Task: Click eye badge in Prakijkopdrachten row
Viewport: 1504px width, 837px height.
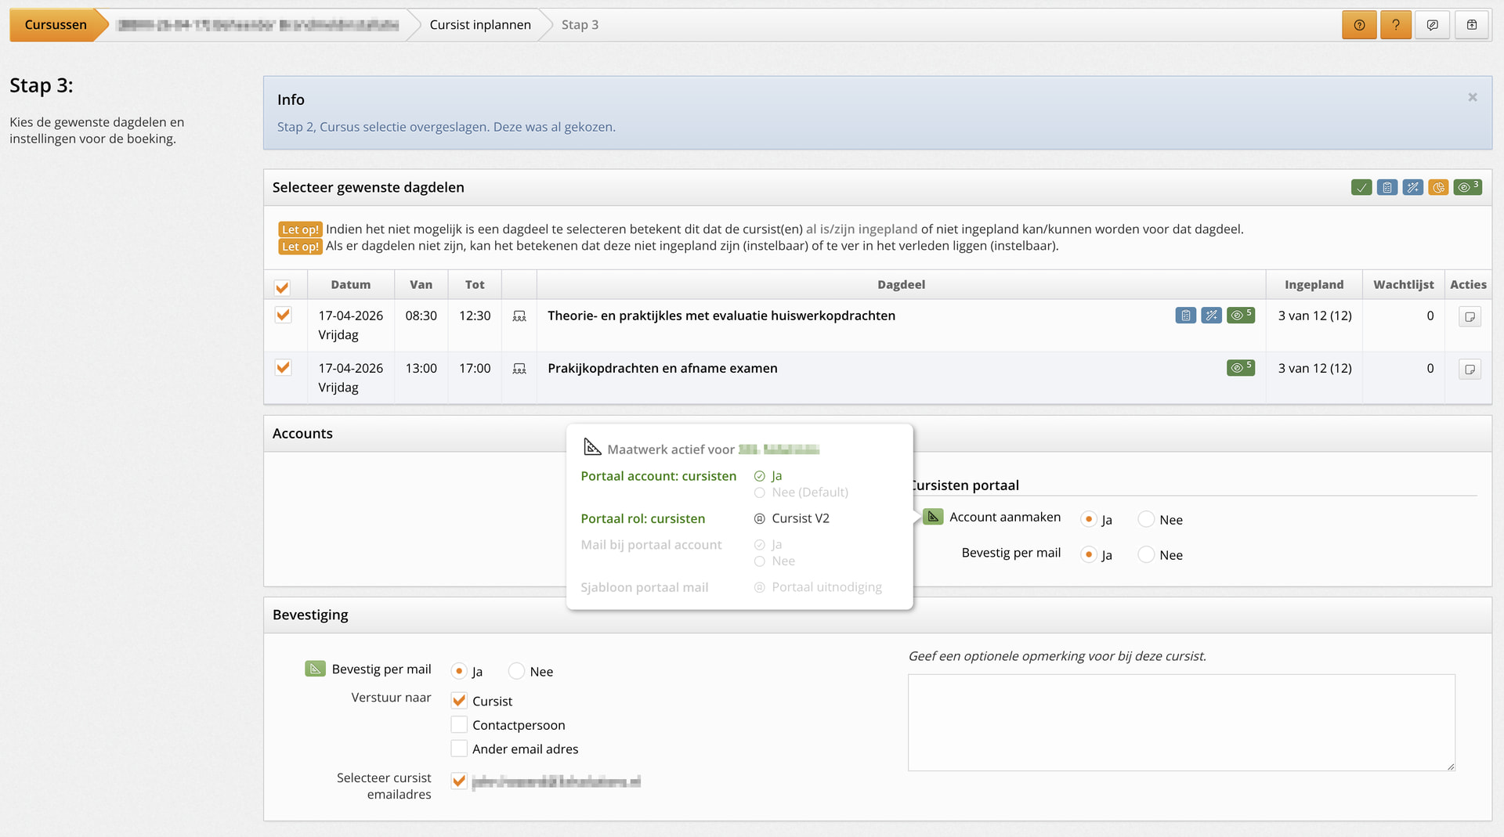Action: (x=1240, y=367)
